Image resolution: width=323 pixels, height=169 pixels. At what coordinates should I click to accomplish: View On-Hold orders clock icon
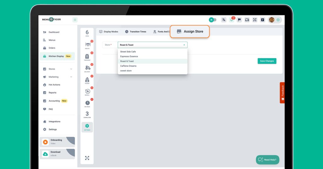[87, 103]
